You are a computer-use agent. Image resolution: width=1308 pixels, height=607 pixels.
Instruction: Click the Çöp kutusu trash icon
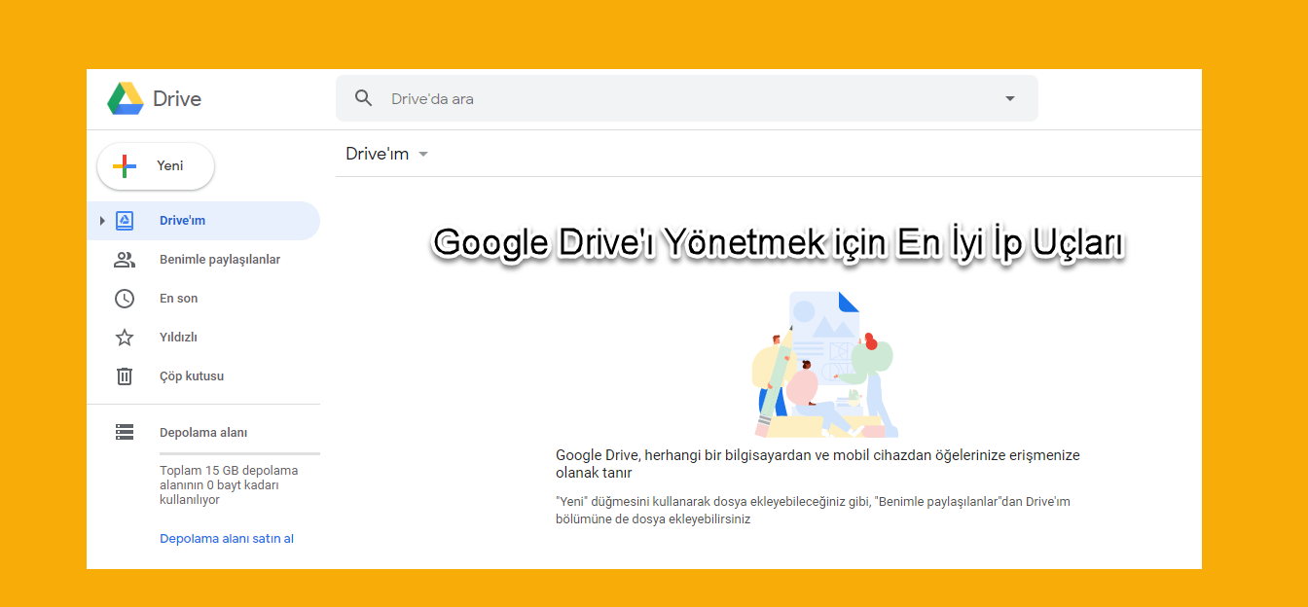pyautogui.click(x=125, y=376)
